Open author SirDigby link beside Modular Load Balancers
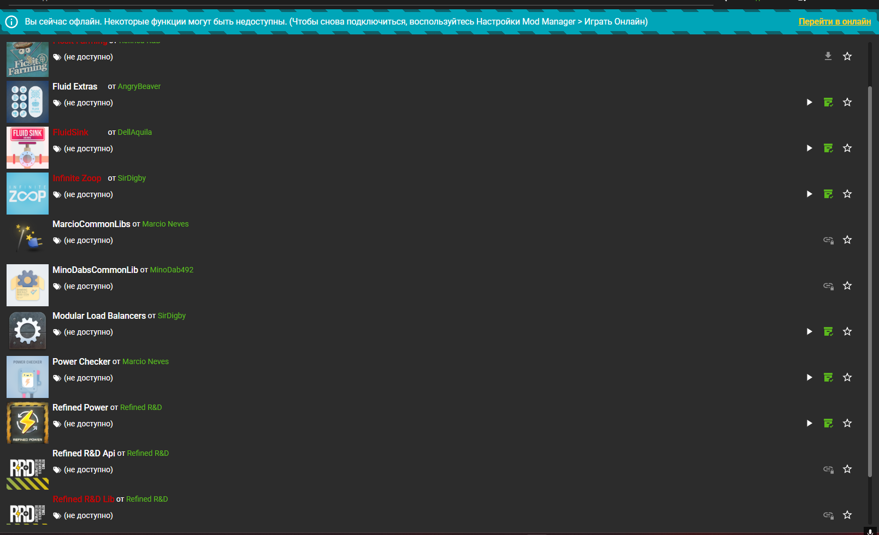The width and height of the screenshot is (879, 535). pyautogui.click(x=172, y=316)
